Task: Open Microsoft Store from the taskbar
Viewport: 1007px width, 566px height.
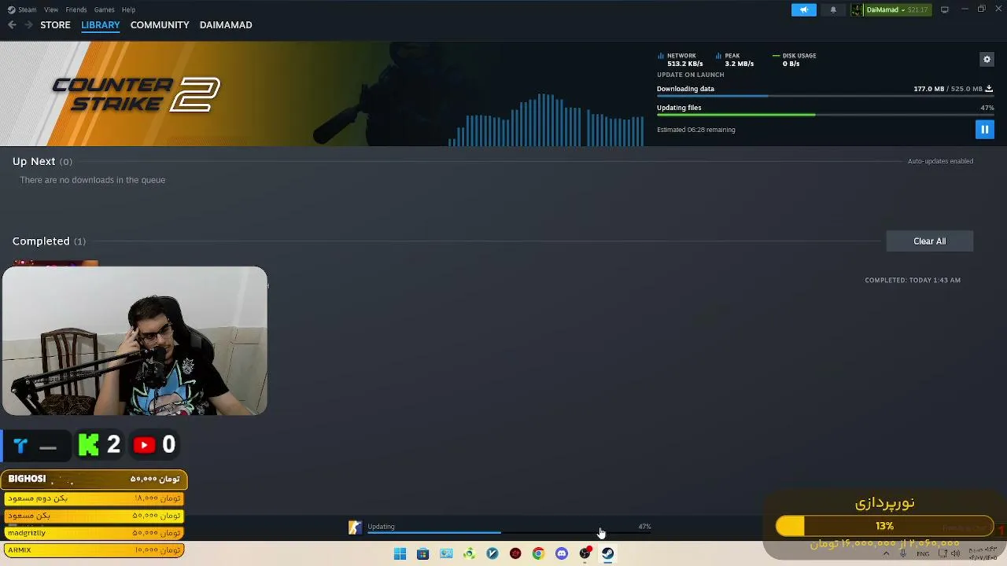Action: click(422, 554)
